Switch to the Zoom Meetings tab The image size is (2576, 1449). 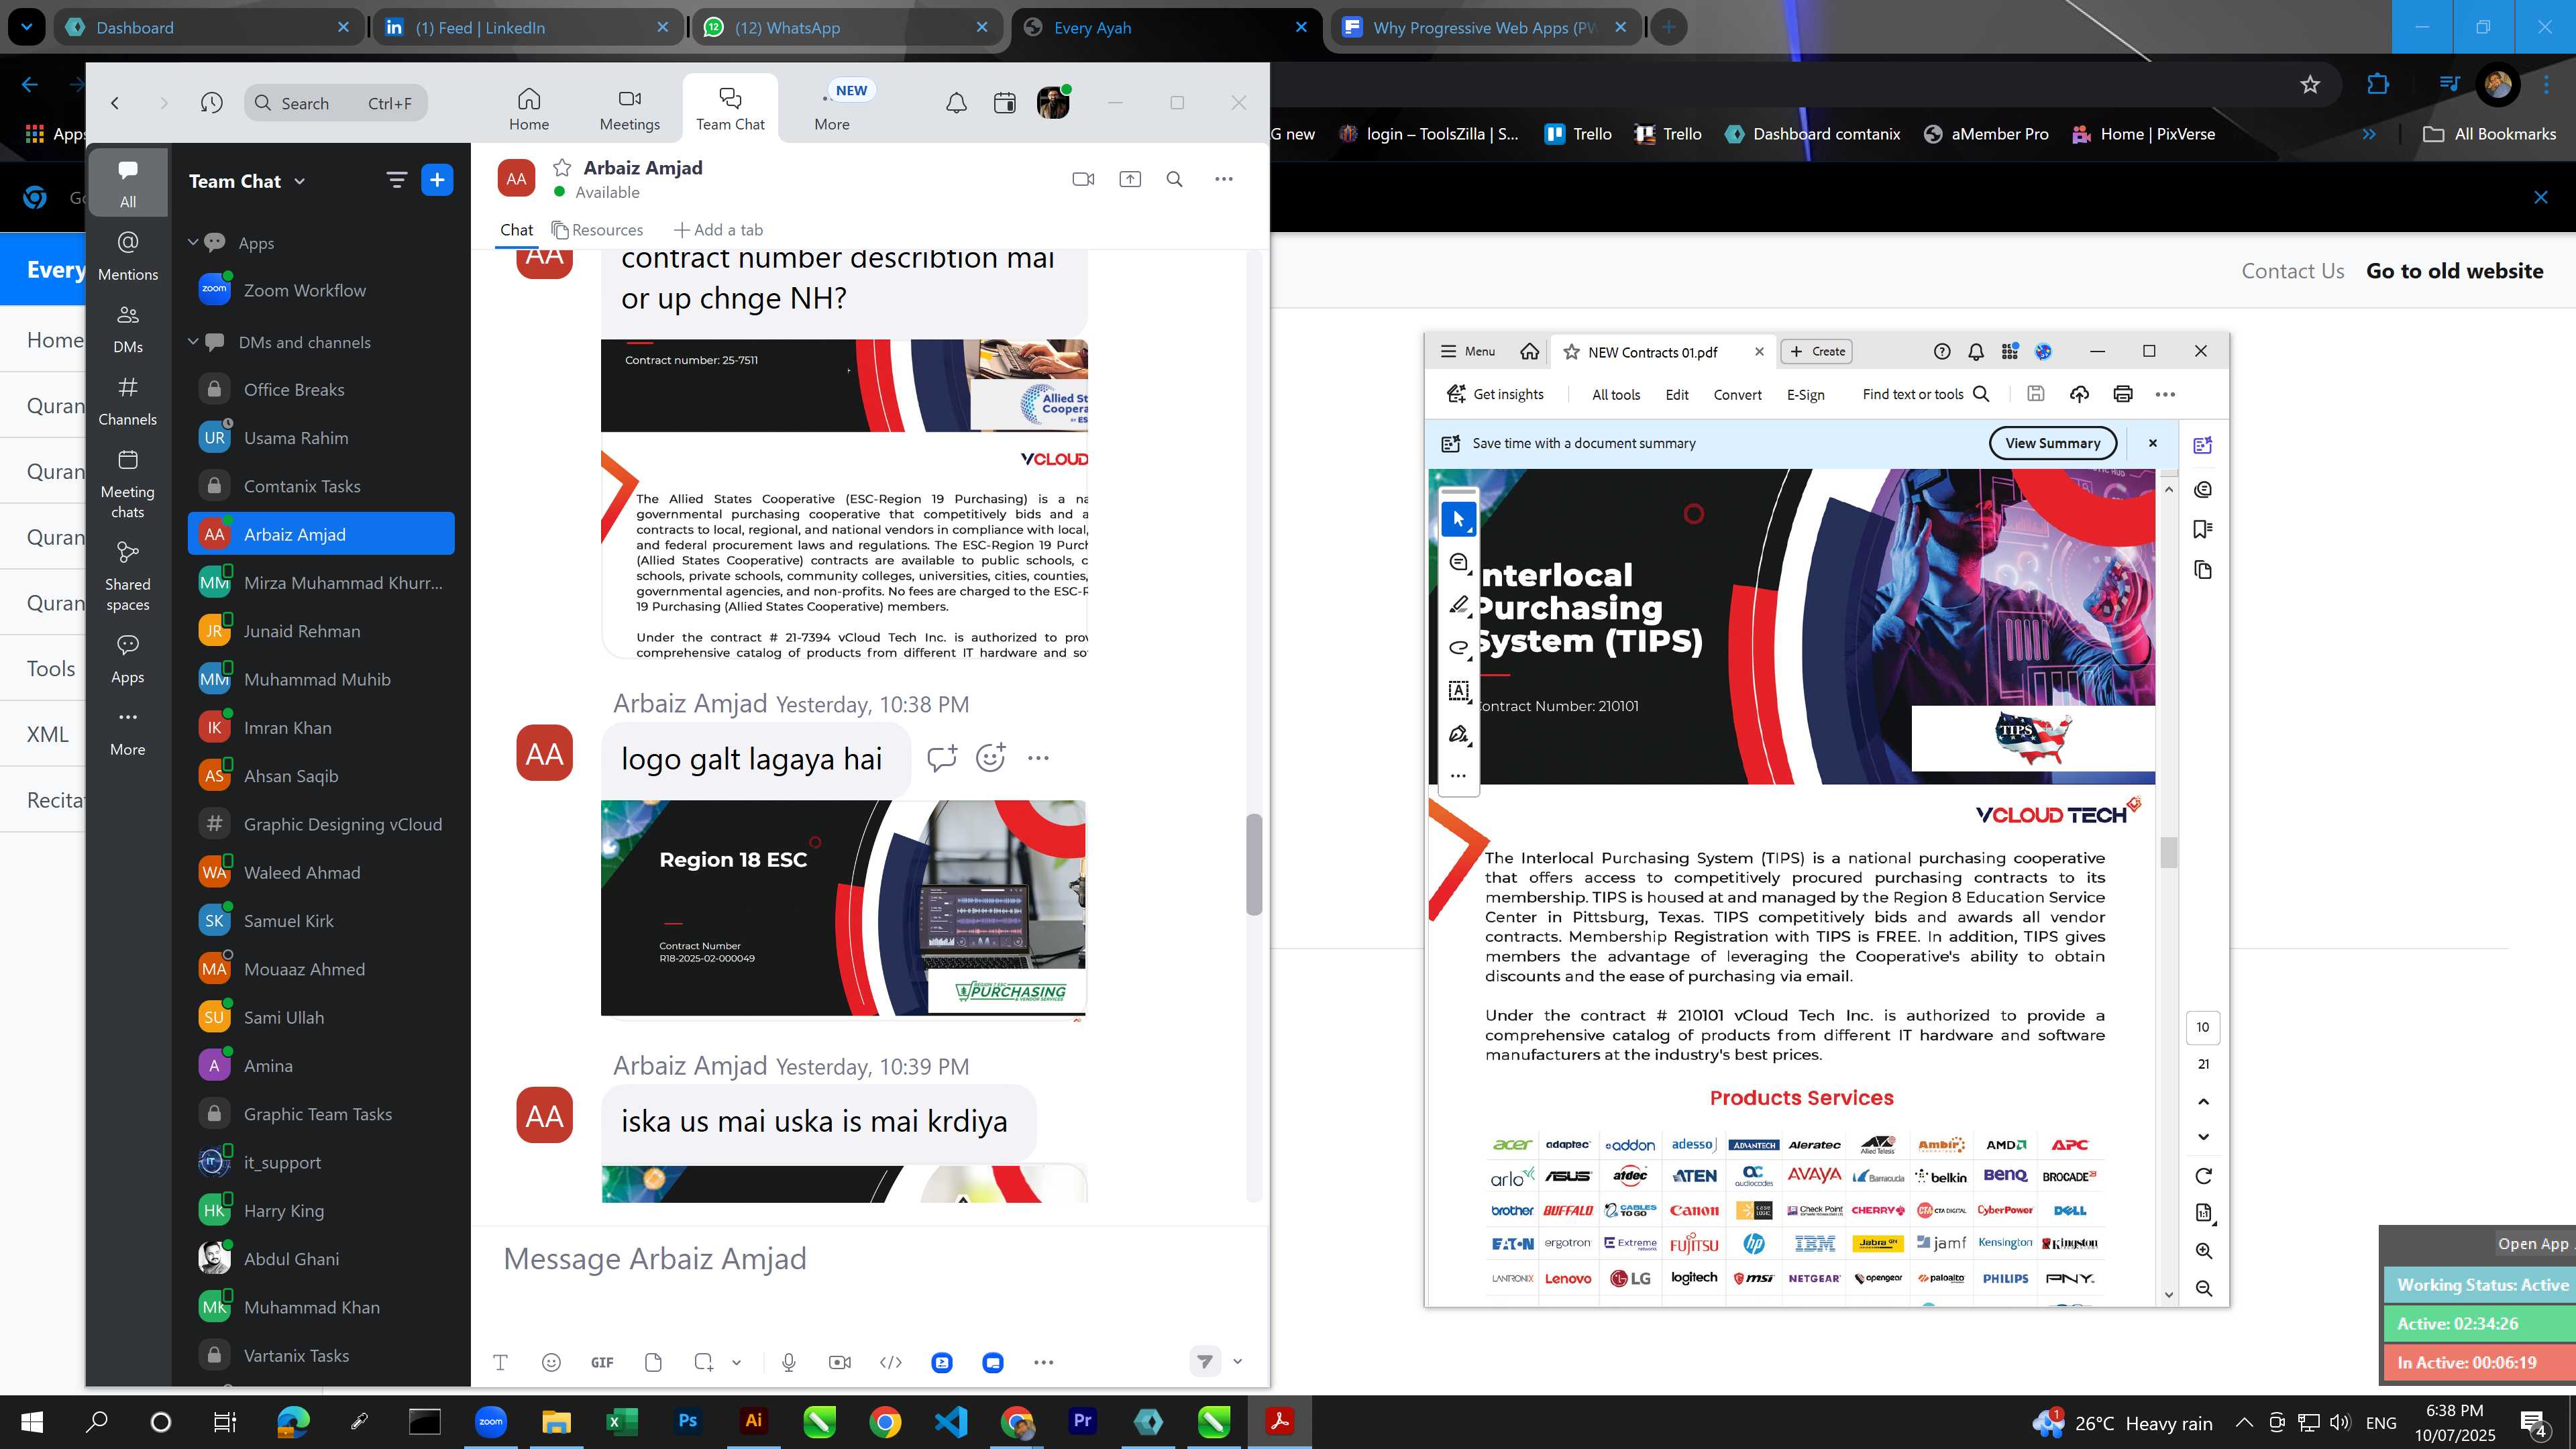pyautogui.click(x=630, y=109)
